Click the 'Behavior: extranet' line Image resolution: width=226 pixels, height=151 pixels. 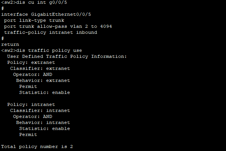43,80
